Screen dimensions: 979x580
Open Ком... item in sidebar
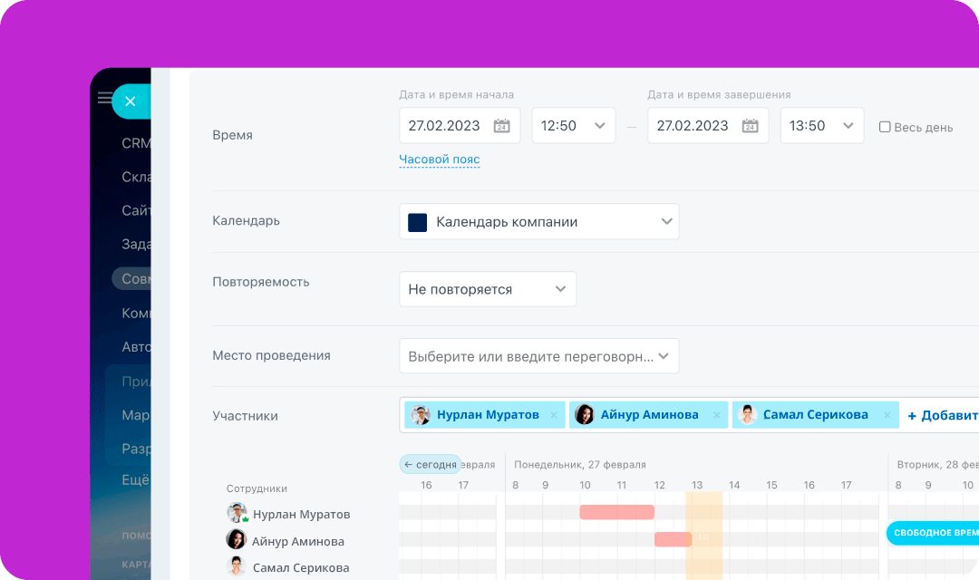tap(136, 314)
